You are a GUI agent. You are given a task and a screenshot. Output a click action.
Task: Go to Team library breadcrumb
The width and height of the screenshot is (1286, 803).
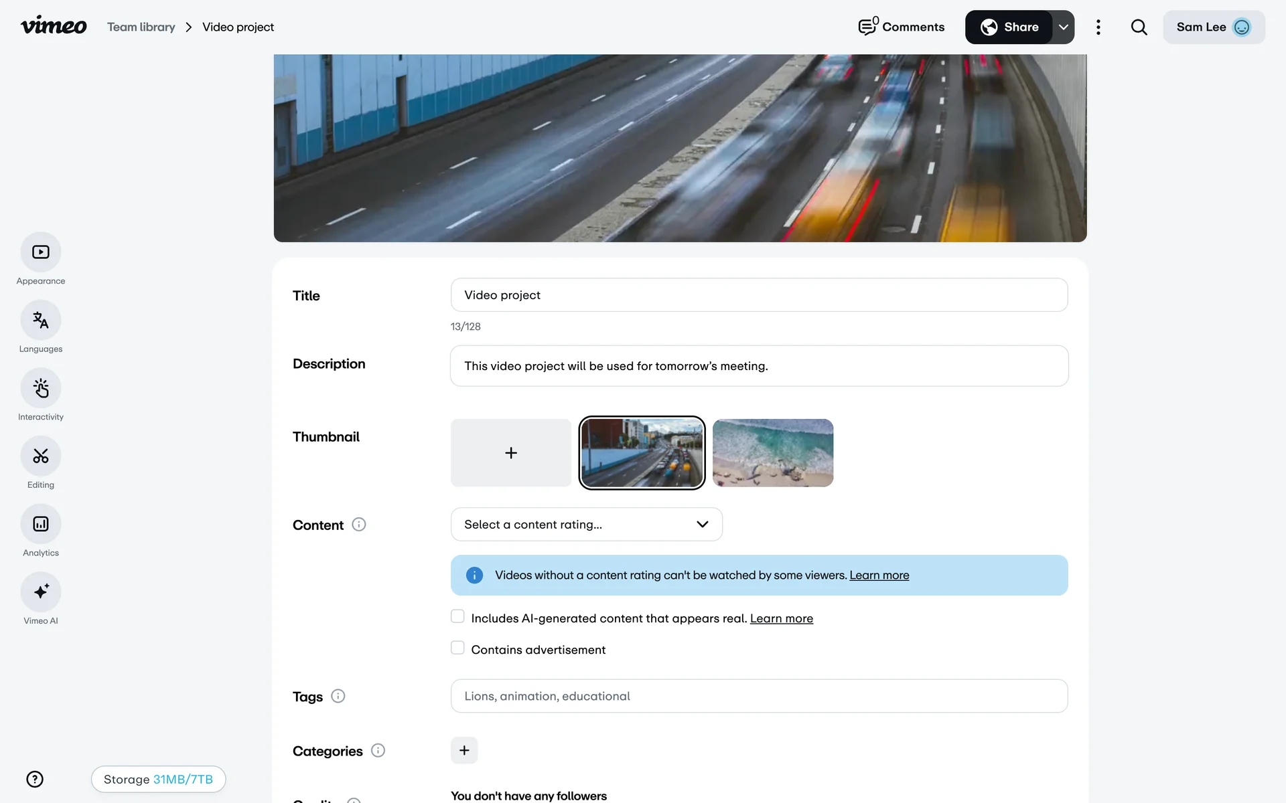(141, 27)
